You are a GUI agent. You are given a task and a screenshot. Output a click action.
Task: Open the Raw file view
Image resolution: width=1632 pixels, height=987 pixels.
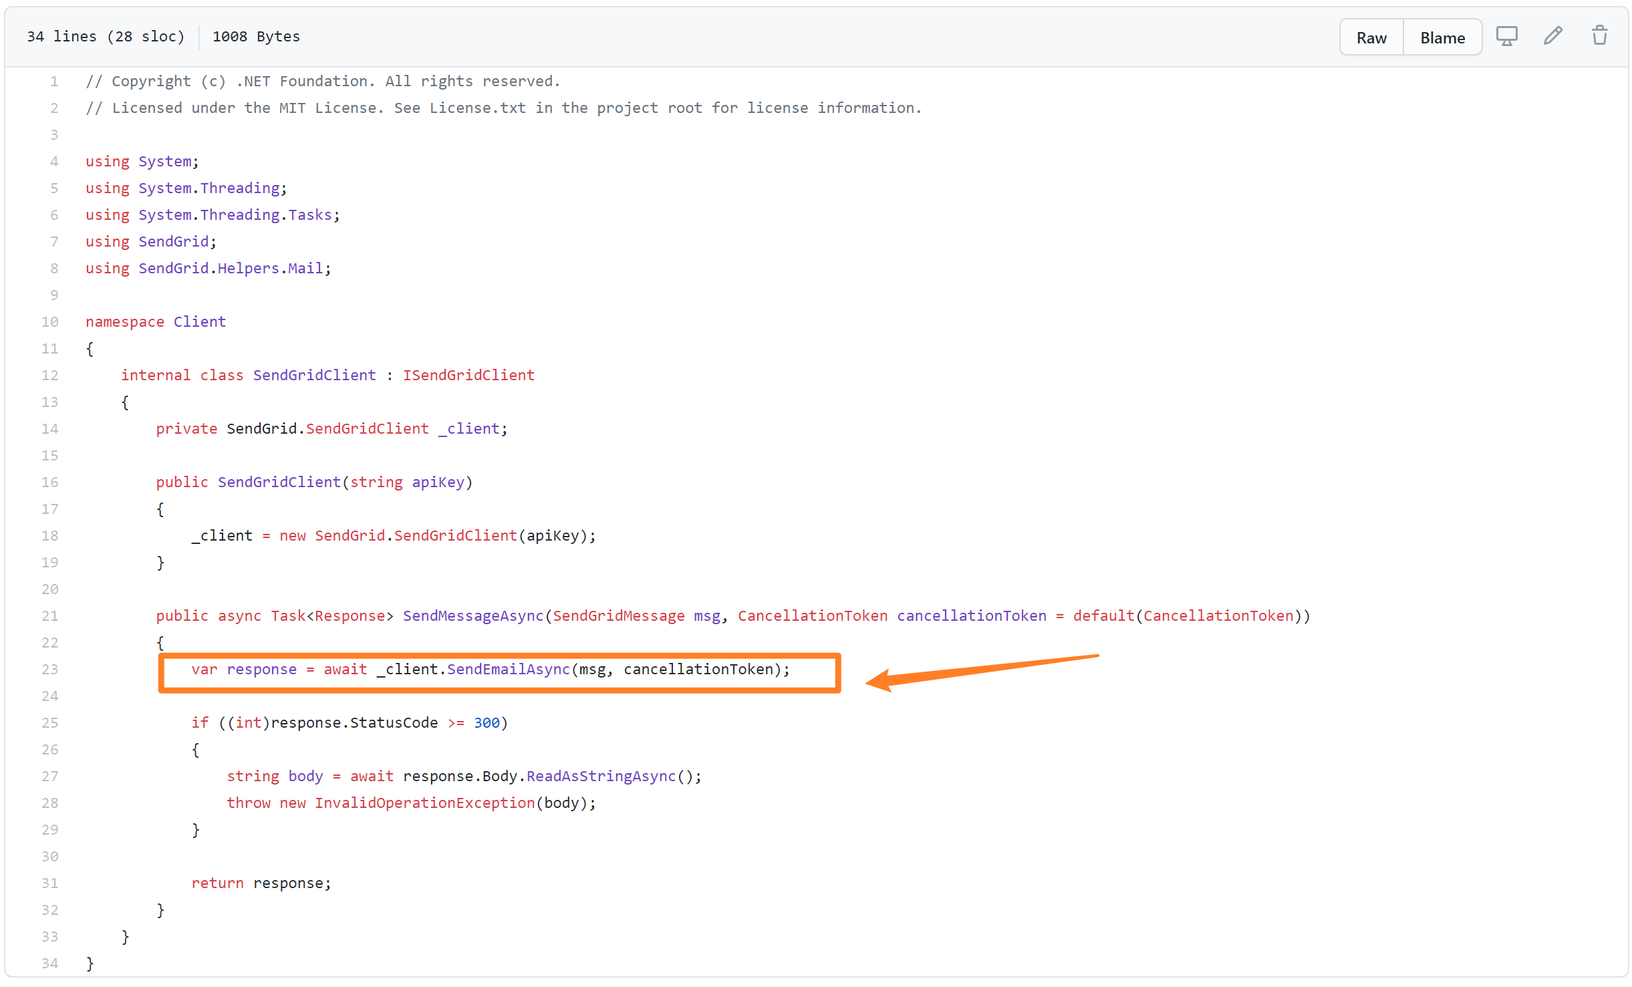click(x=1371, y=37)
